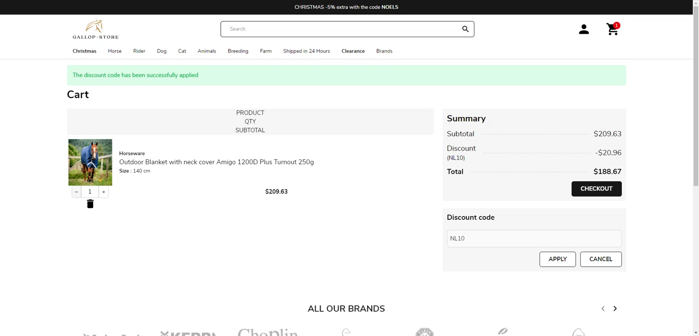
Task: Click the Gallop-Store logo
Action: tap(96, 29)
